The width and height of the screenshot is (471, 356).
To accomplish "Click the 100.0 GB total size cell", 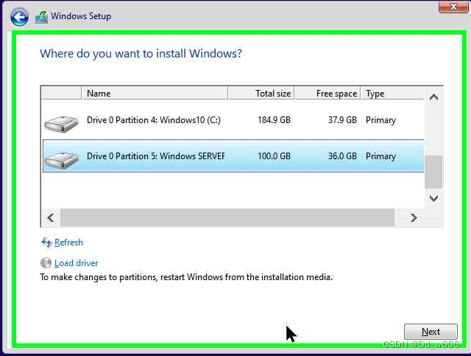I will [x=274, y=156].
